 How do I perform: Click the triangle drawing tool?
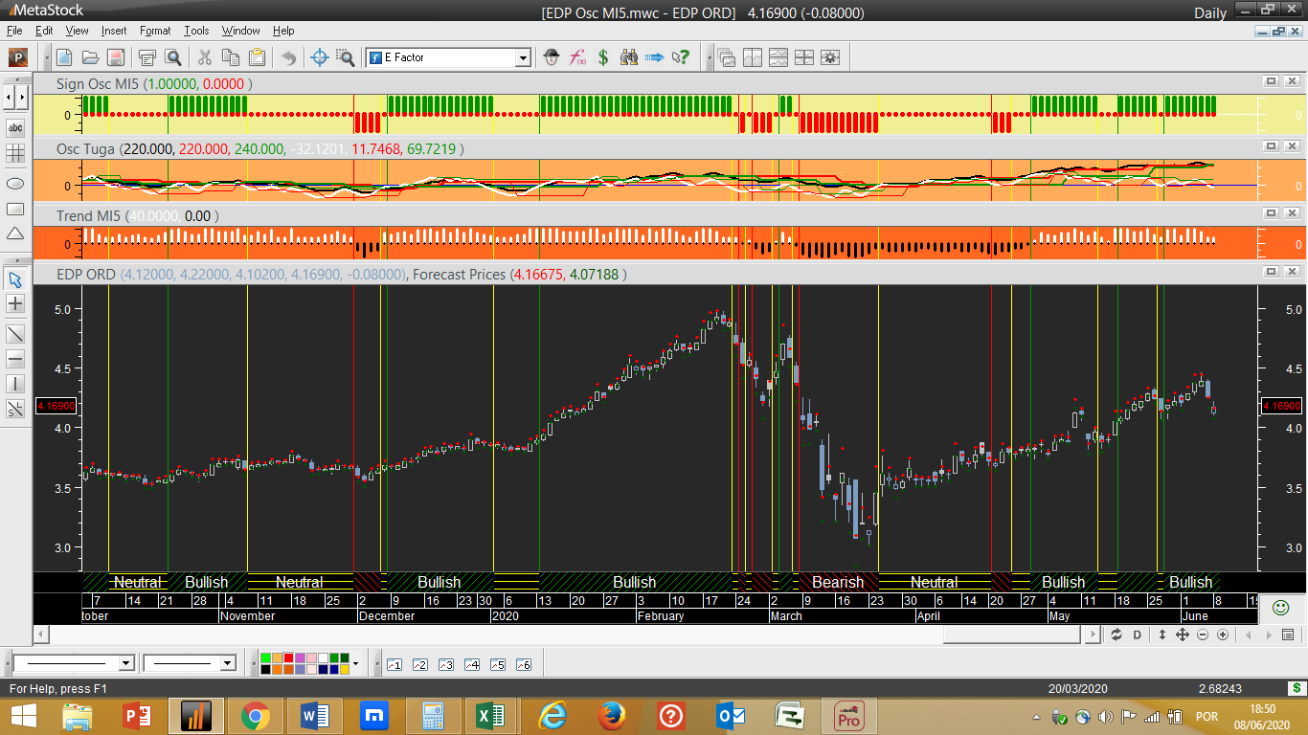pyautogui.click(x=15, y=234)
